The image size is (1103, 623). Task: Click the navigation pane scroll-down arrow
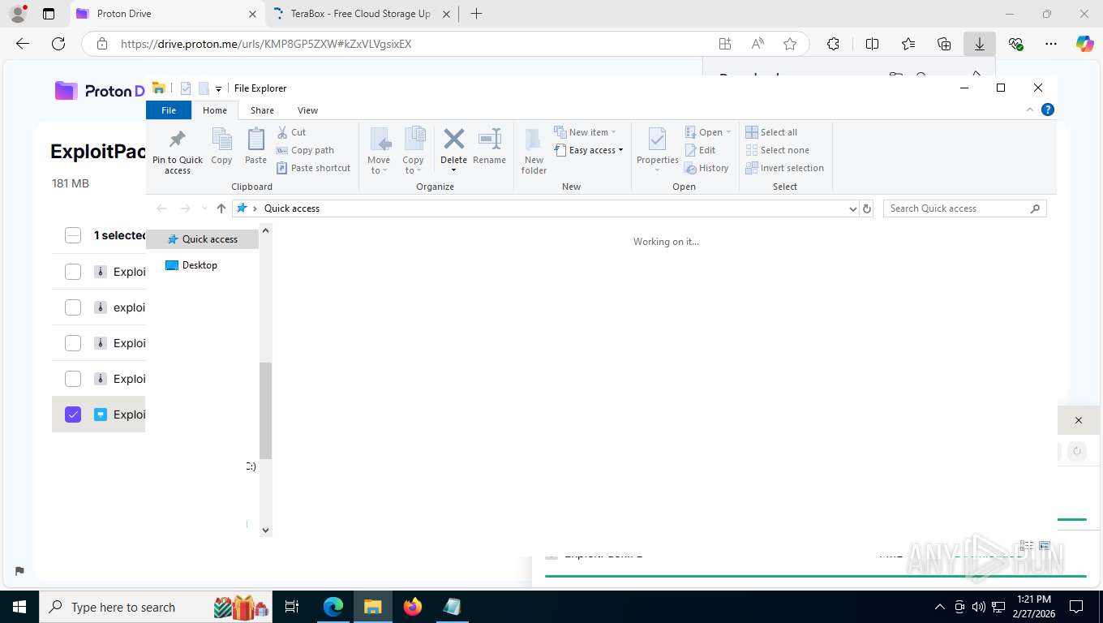point(265,531)
